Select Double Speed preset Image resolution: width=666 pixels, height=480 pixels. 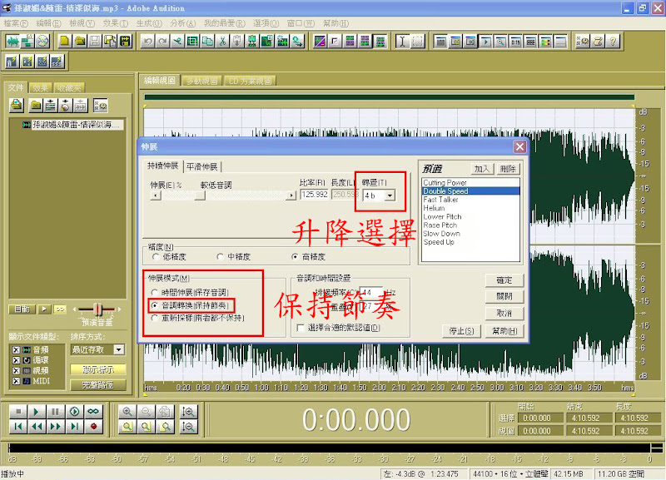(470, 191)
